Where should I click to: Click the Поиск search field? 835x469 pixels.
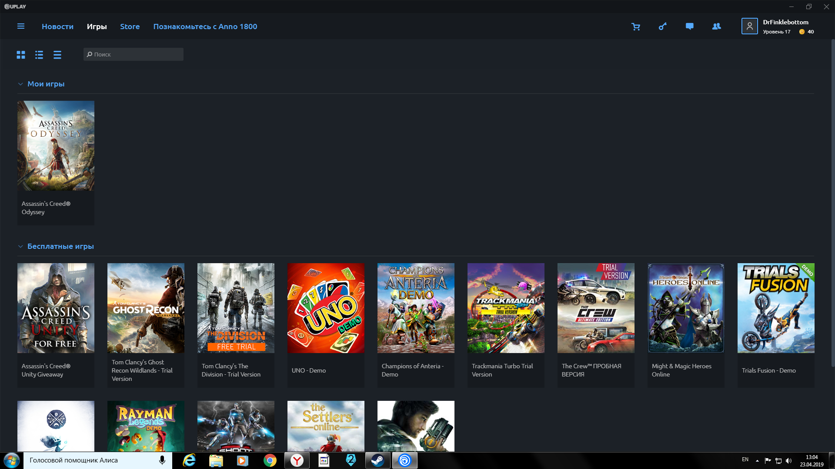click(x=133, y=54)
